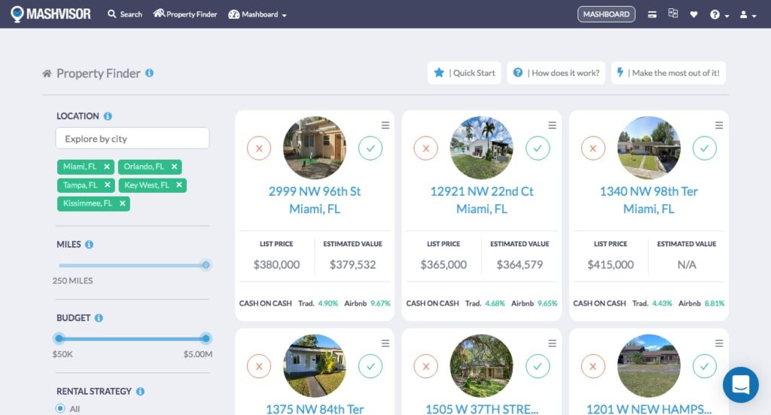This screenshot has width=771, height=415.
Task: Click the favorites heart icon in navbar
Action: click(693, 14)
